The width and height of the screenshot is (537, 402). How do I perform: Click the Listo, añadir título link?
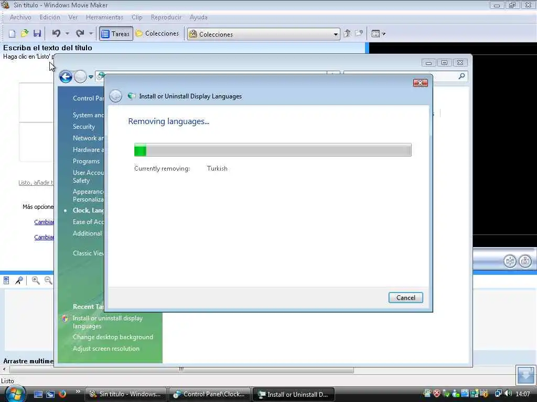tap(36, 183)
